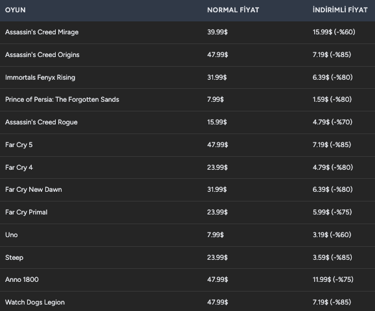Select Prince of Persia: The Forgotten Sands
The height and width of the screenshot is (311, 375).
pos(62,100)
